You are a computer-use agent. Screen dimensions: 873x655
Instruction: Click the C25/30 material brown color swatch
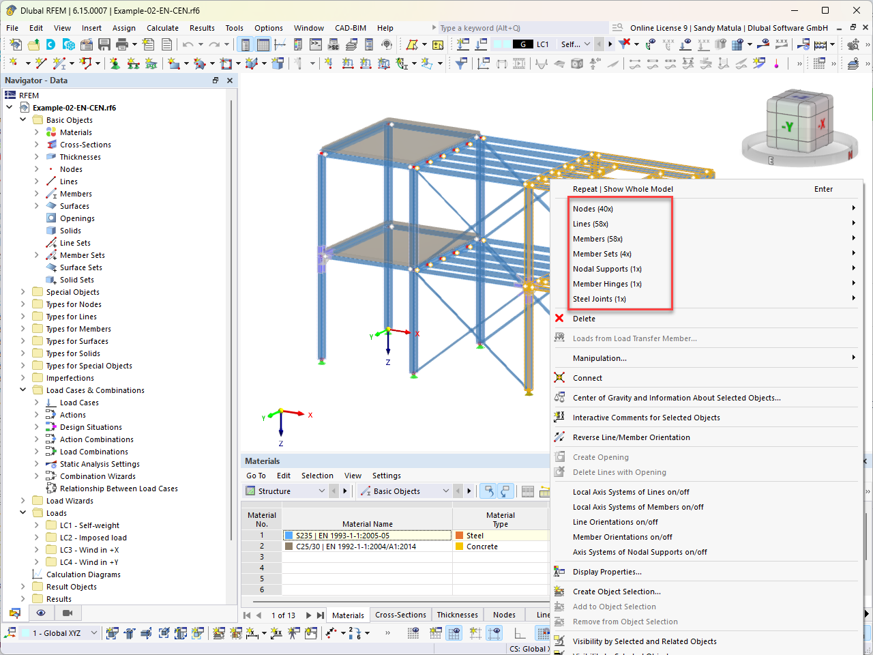pos(289,547)
